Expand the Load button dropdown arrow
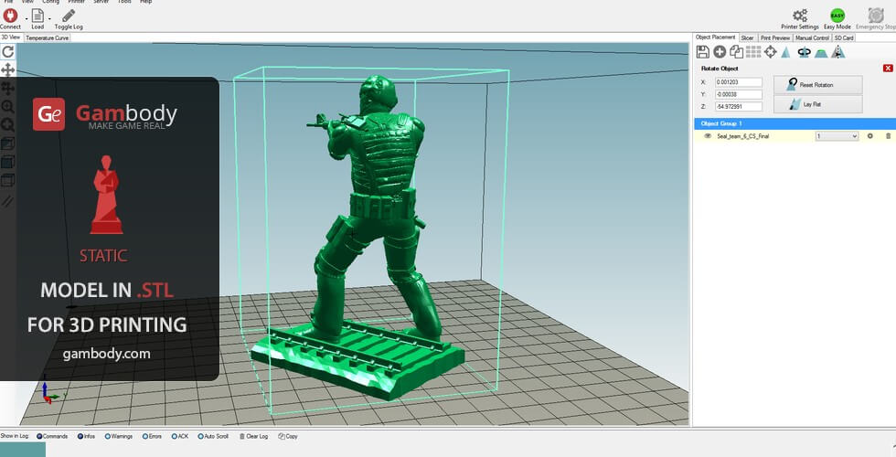The image size is (896, 457). coord(49,17)
